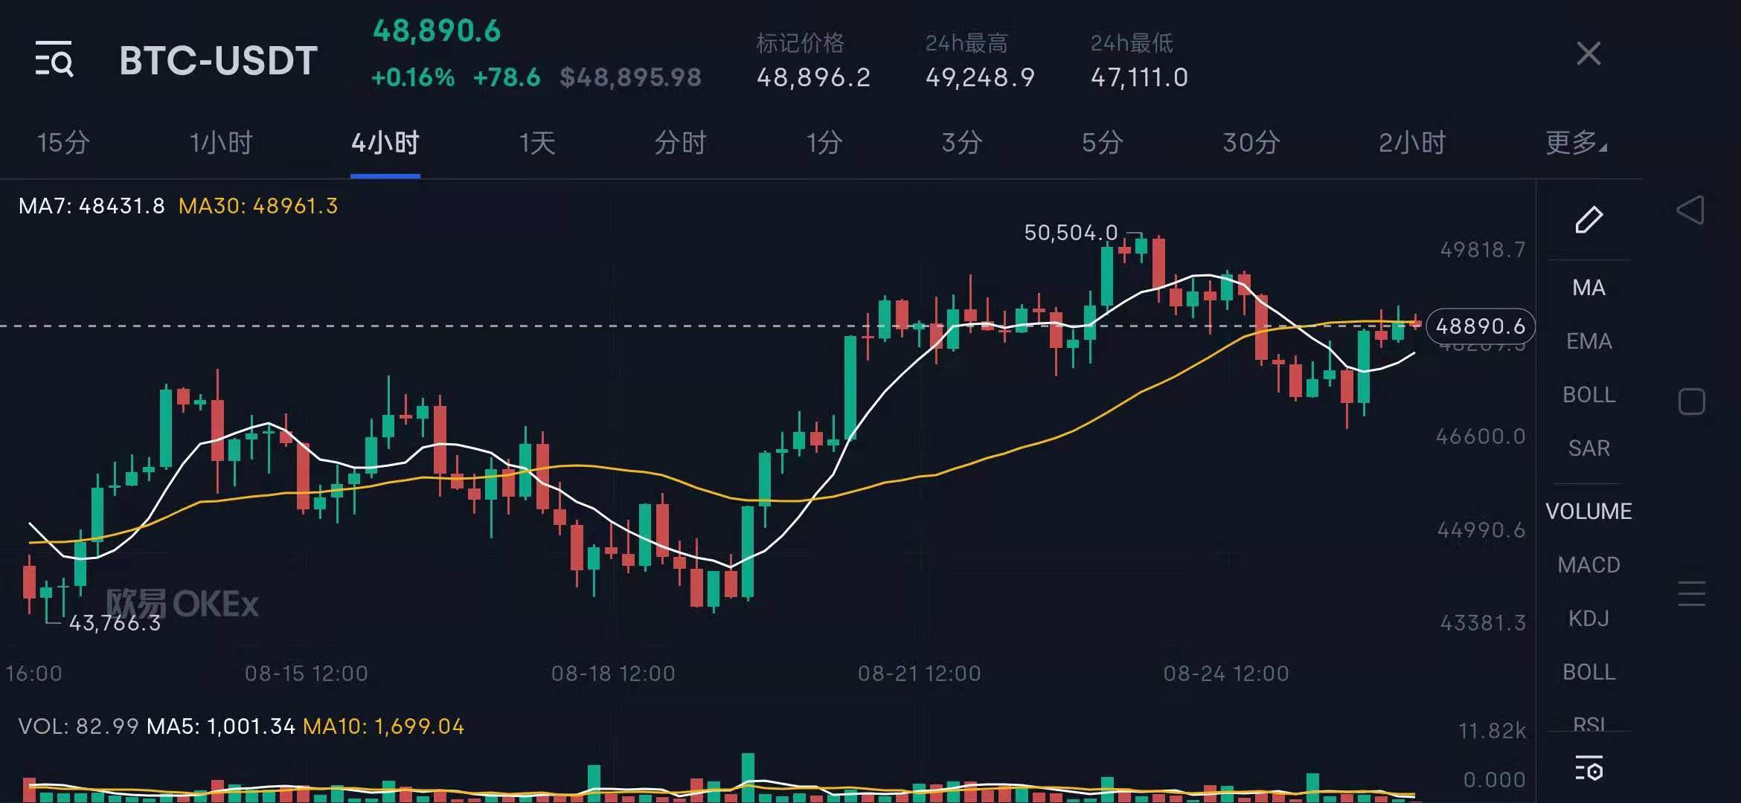Switch to the 1天 timeframe tab
Viewport: 1741px width, 803px height.
point(537,142)
